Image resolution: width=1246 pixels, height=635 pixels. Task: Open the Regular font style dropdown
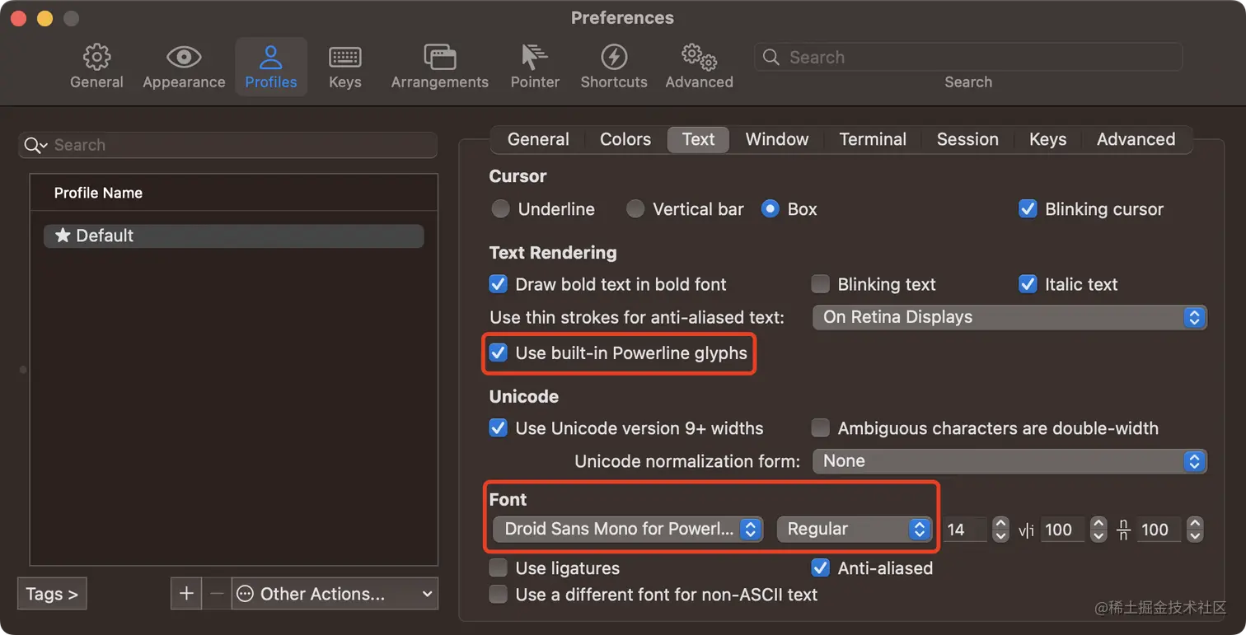[x=854, y=529]
